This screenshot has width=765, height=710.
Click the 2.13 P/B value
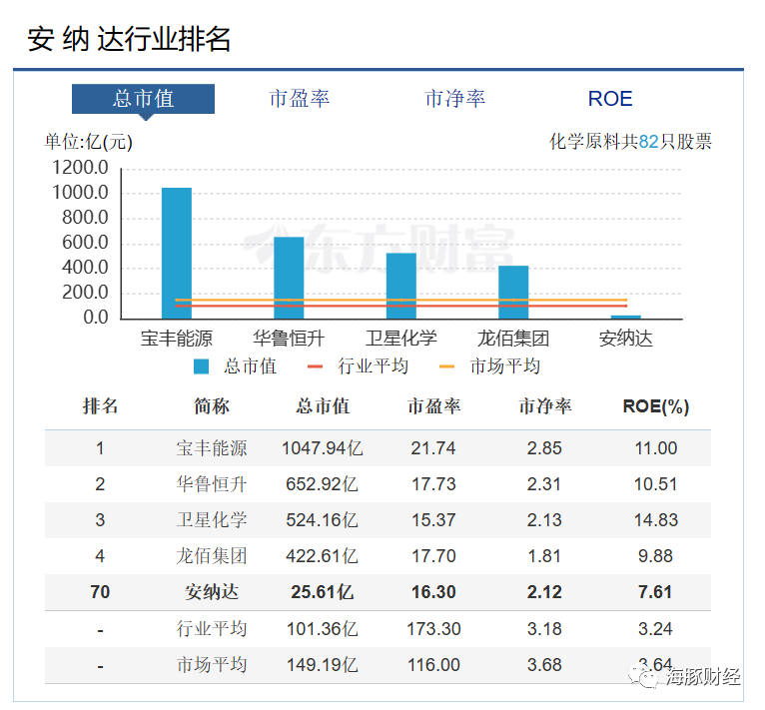point(544,520)
